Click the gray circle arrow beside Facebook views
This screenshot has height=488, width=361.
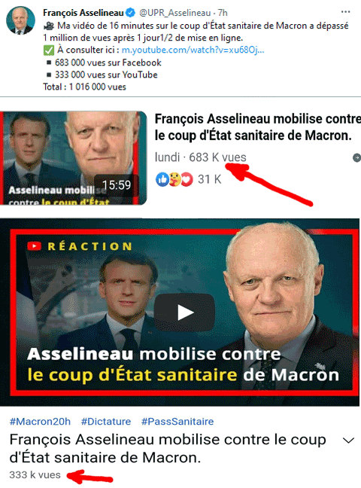point(356,158)
